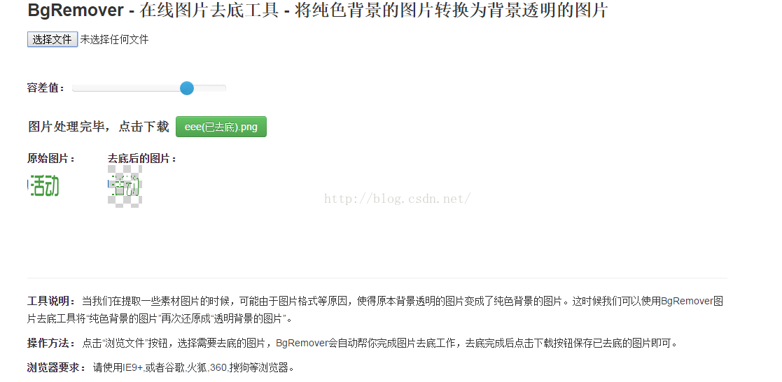Download the eee(已去底).png result file
Image resolution: width=782 pixels, height=382 pixels.
pos(221,127)
